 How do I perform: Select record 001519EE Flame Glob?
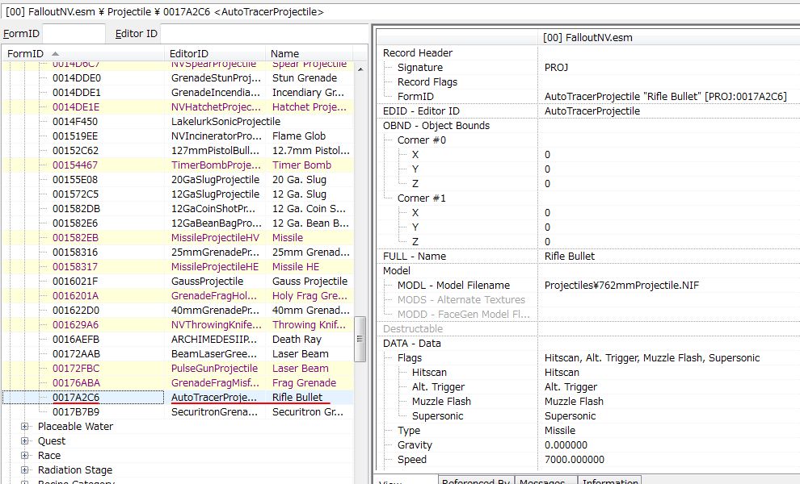coord(178,136)
